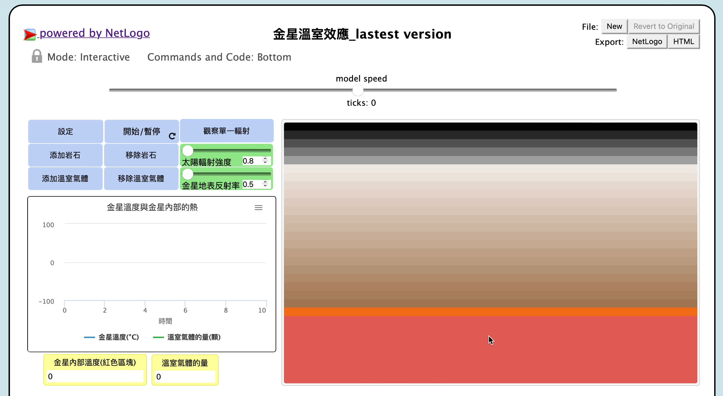
Task: Click 移除溫室氣體 button
Action: pos(141,179)
